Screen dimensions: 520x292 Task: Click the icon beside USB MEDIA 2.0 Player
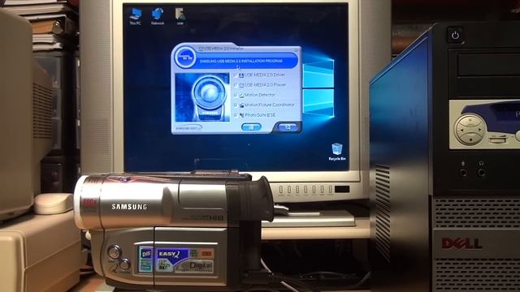pos(241,85)
